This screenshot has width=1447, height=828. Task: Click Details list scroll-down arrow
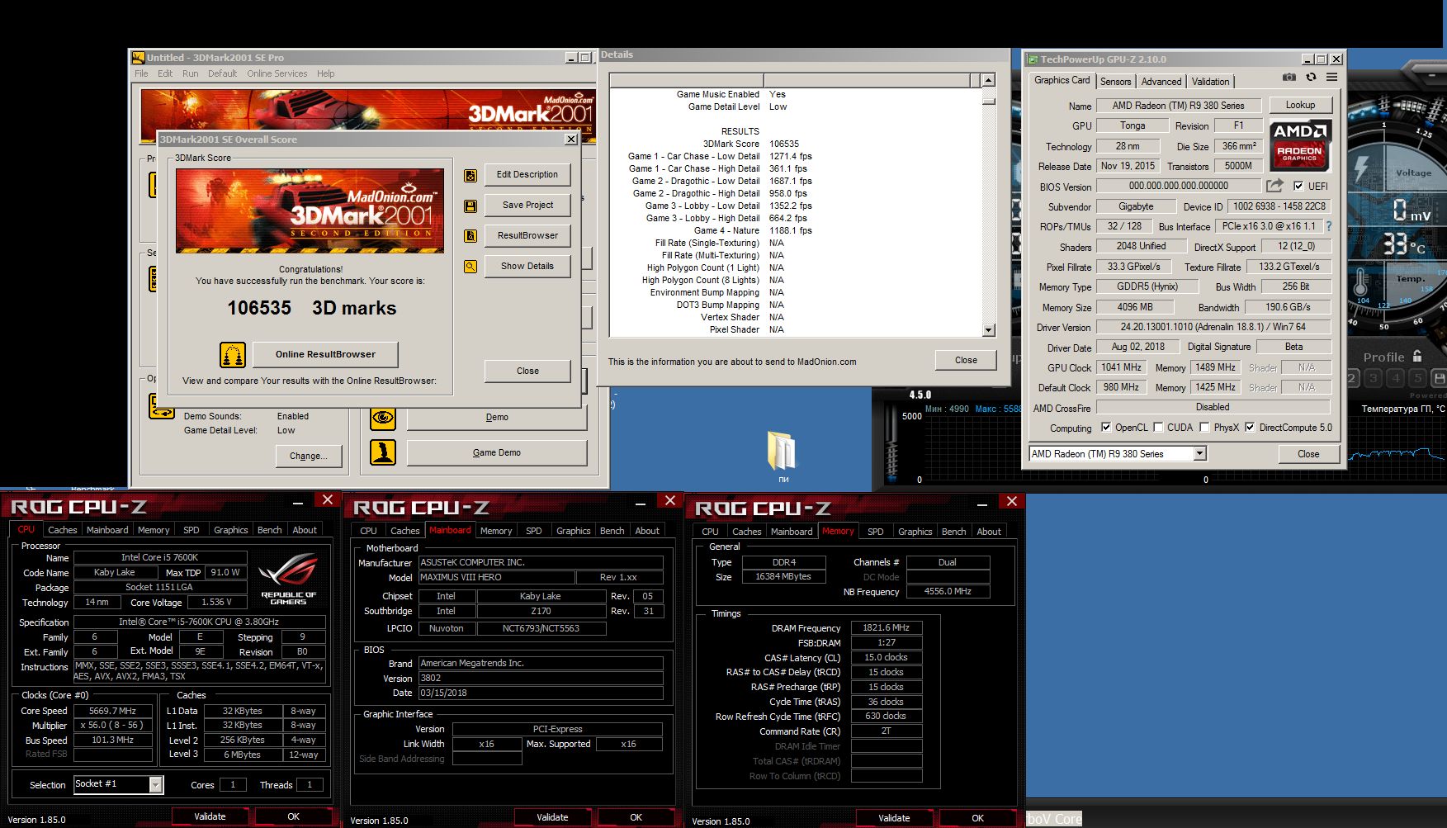(988, 330)
